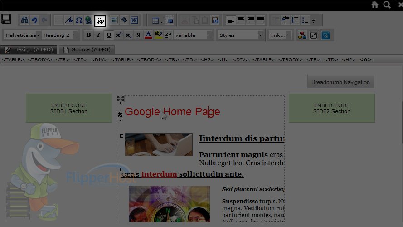
Task: Insert a horizontal rule line
Action: point(59,20)
